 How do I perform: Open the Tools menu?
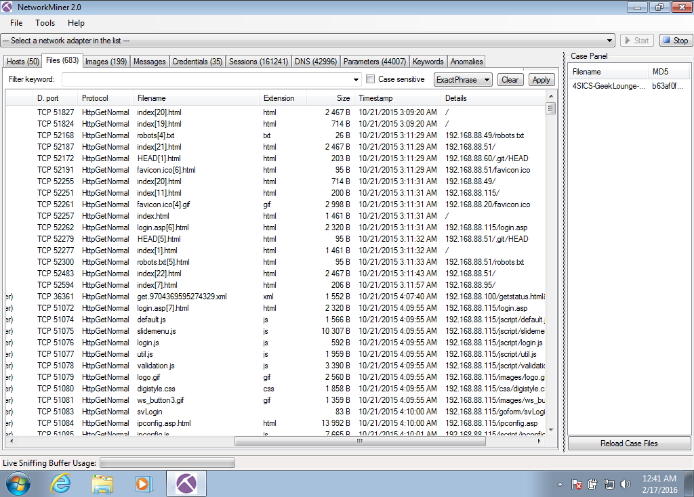click(45, 23)
